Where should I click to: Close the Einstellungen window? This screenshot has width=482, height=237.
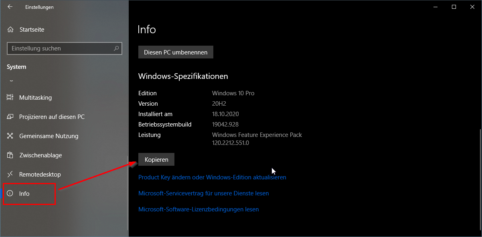click(472, 7)
